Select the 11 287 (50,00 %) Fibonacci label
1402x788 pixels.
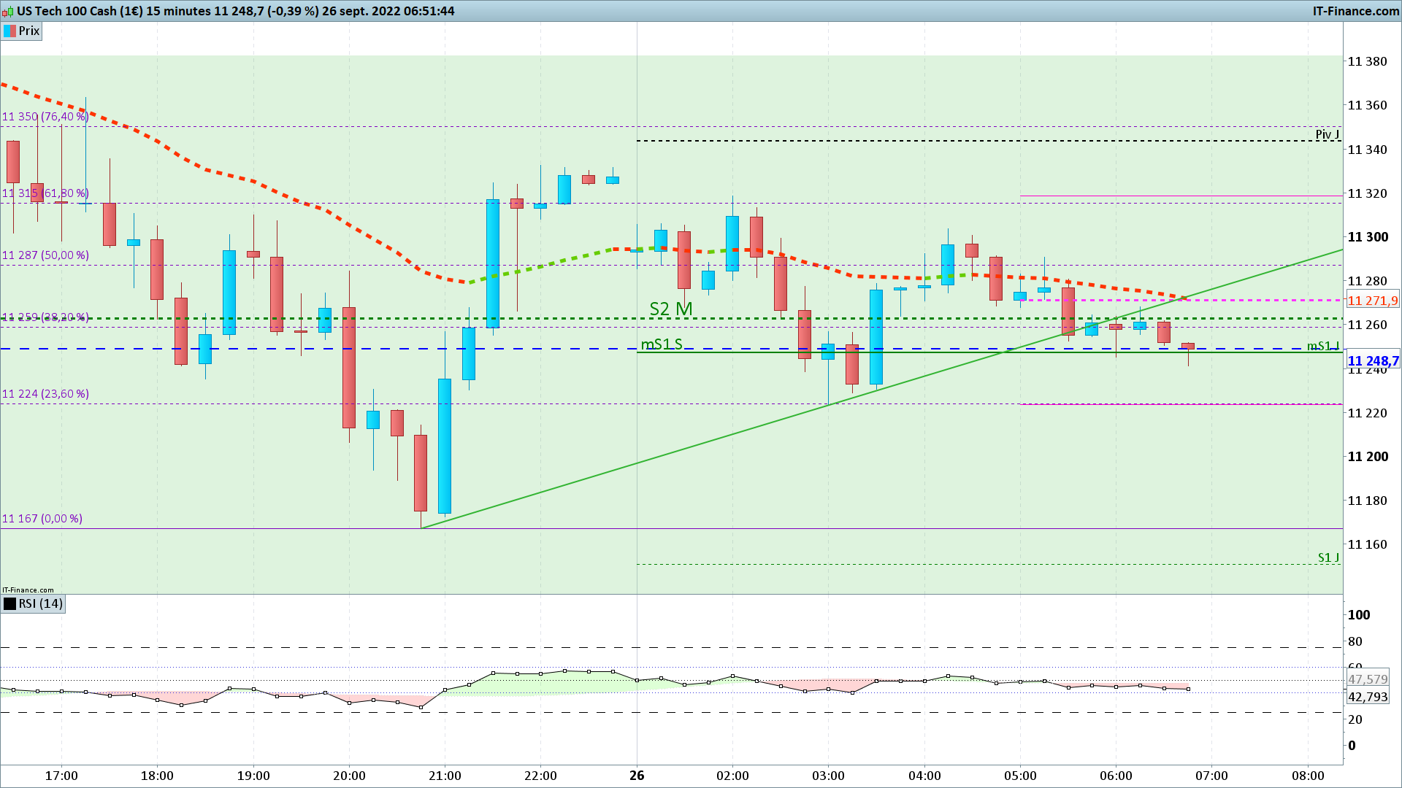(45, 255)
